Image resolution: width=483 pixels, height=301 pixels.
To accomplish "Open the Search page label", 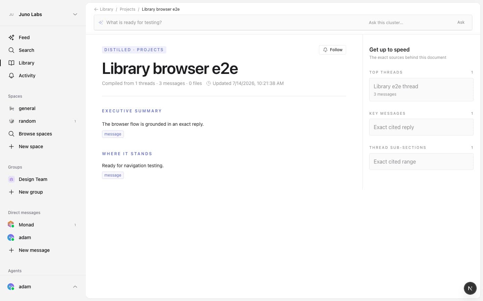I will pyautogui.click(x=26, y=50).
